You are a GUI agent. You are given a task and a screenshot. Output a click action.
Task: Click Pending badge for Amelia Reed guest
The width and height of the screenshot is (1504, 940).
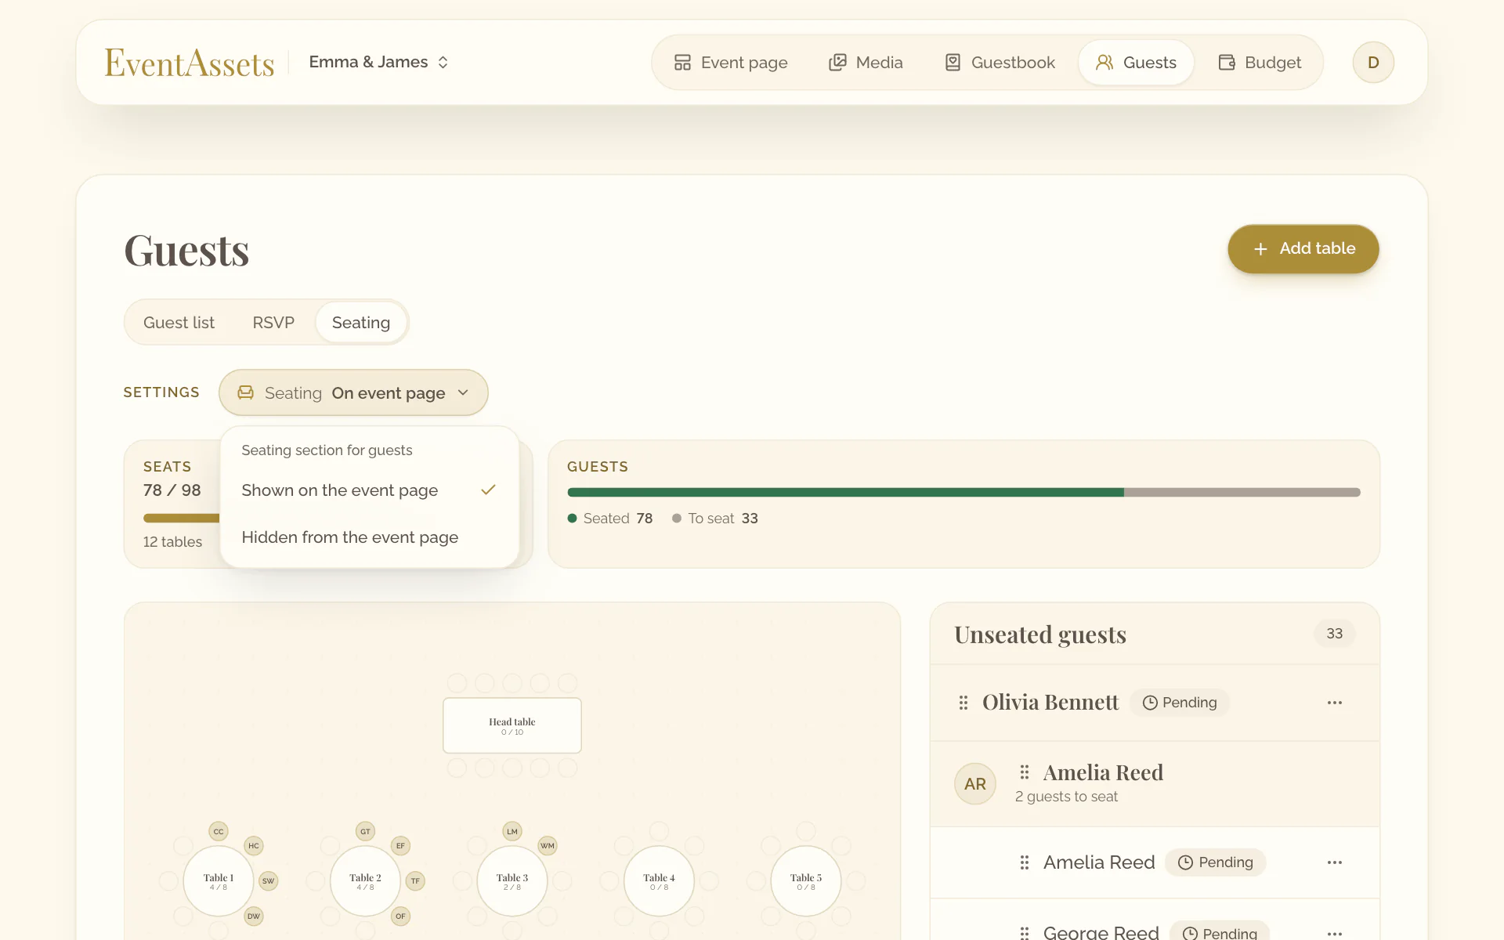(x=1216, y=862)
